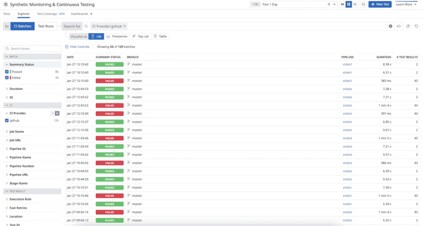Remove the CI Provider:github filter tag
The height and width of the screenshot is (226, 423).
coord(125,26)
